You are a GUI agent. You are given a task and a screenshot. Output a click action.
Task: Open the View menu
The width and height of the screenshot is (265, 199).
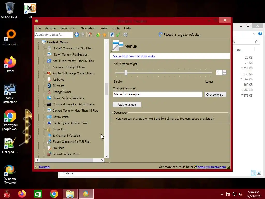[x=104, y=28]
